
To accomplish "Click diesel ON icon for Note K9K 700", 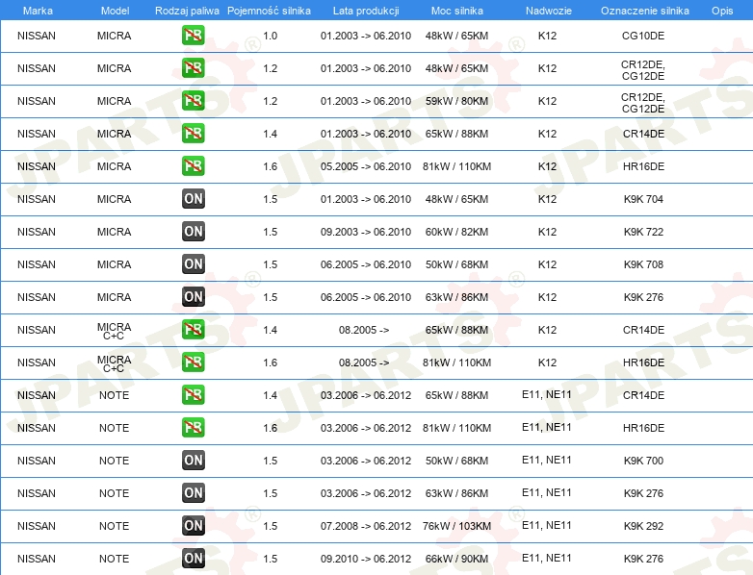I will coord(193,460).
